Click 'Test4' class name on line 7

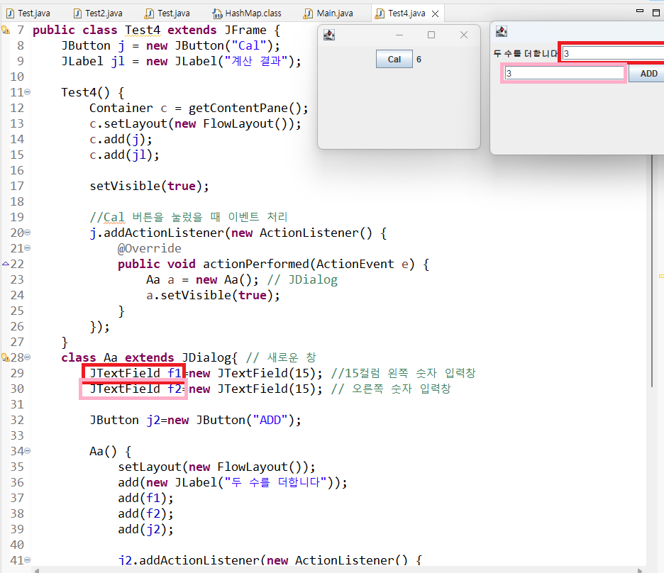coord(143,30)
